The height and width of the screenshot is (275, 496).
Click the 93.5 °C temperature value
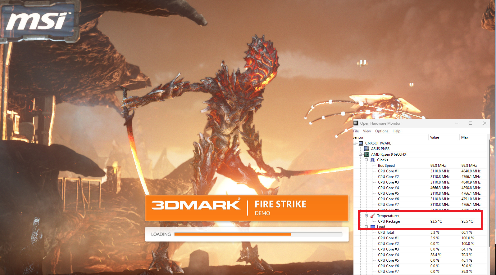click(x=436, y=221)
